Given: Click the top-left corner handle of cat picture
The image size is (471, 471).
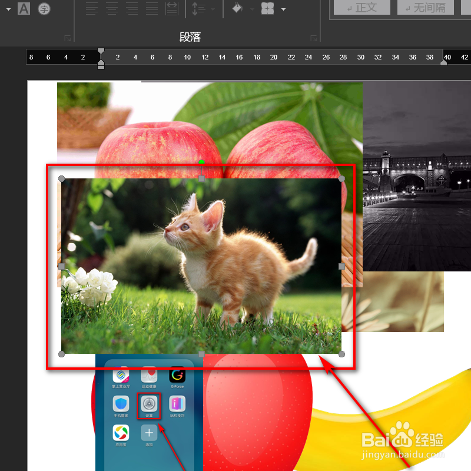Looking at the screenshot, I should coord(61,179).
